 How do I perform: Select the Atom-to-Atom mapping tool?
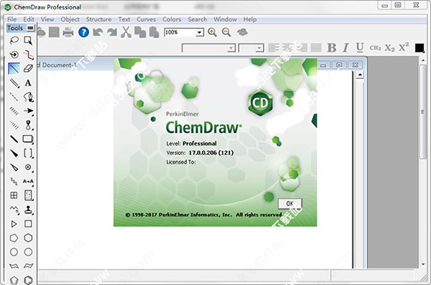click(28, 182)
